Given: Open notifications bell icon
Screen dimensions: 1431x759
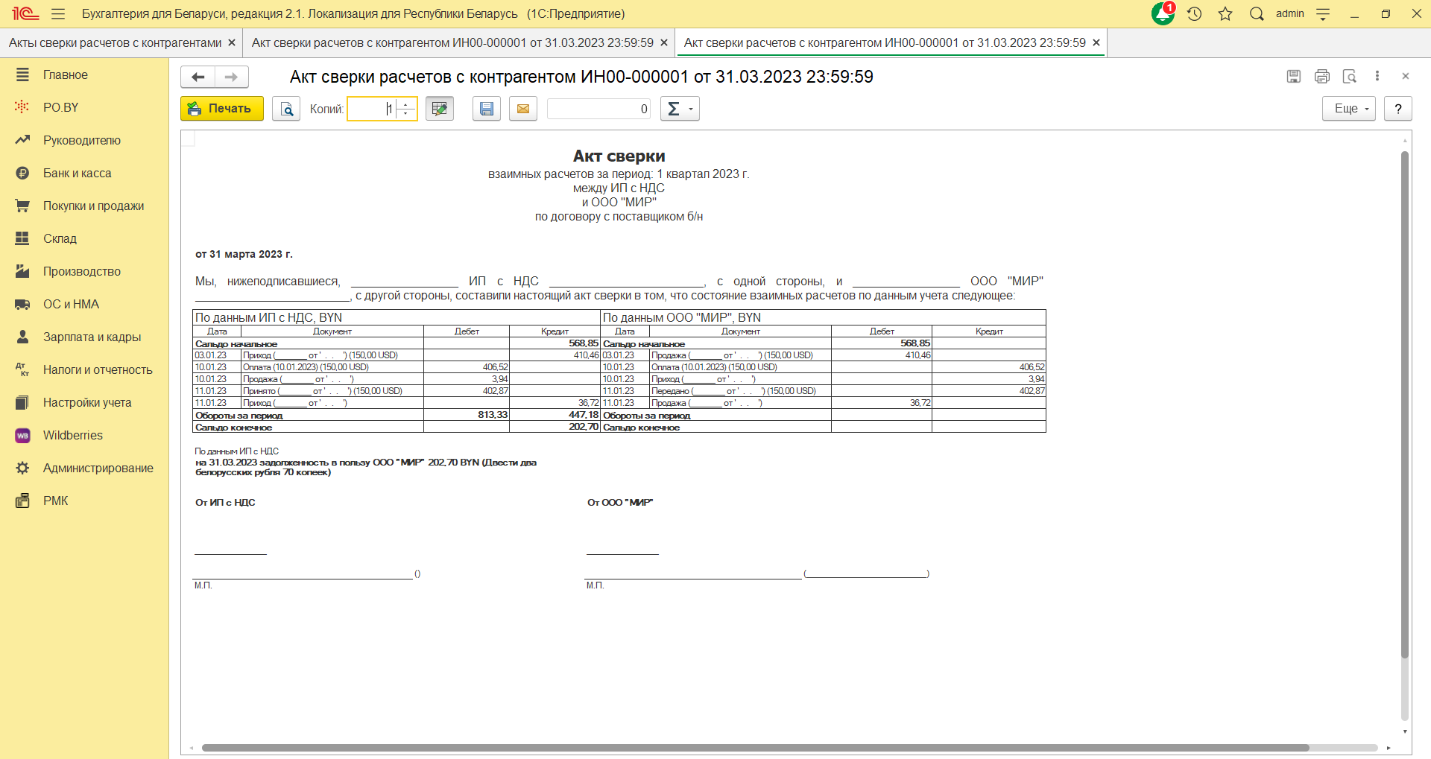Looking at the screenshot, I should pos(1162,14).
